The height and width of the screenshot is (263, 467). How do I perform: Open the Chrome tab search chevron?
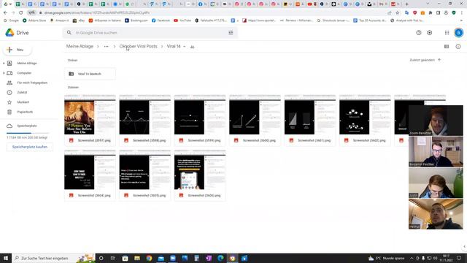coord(428,4)
